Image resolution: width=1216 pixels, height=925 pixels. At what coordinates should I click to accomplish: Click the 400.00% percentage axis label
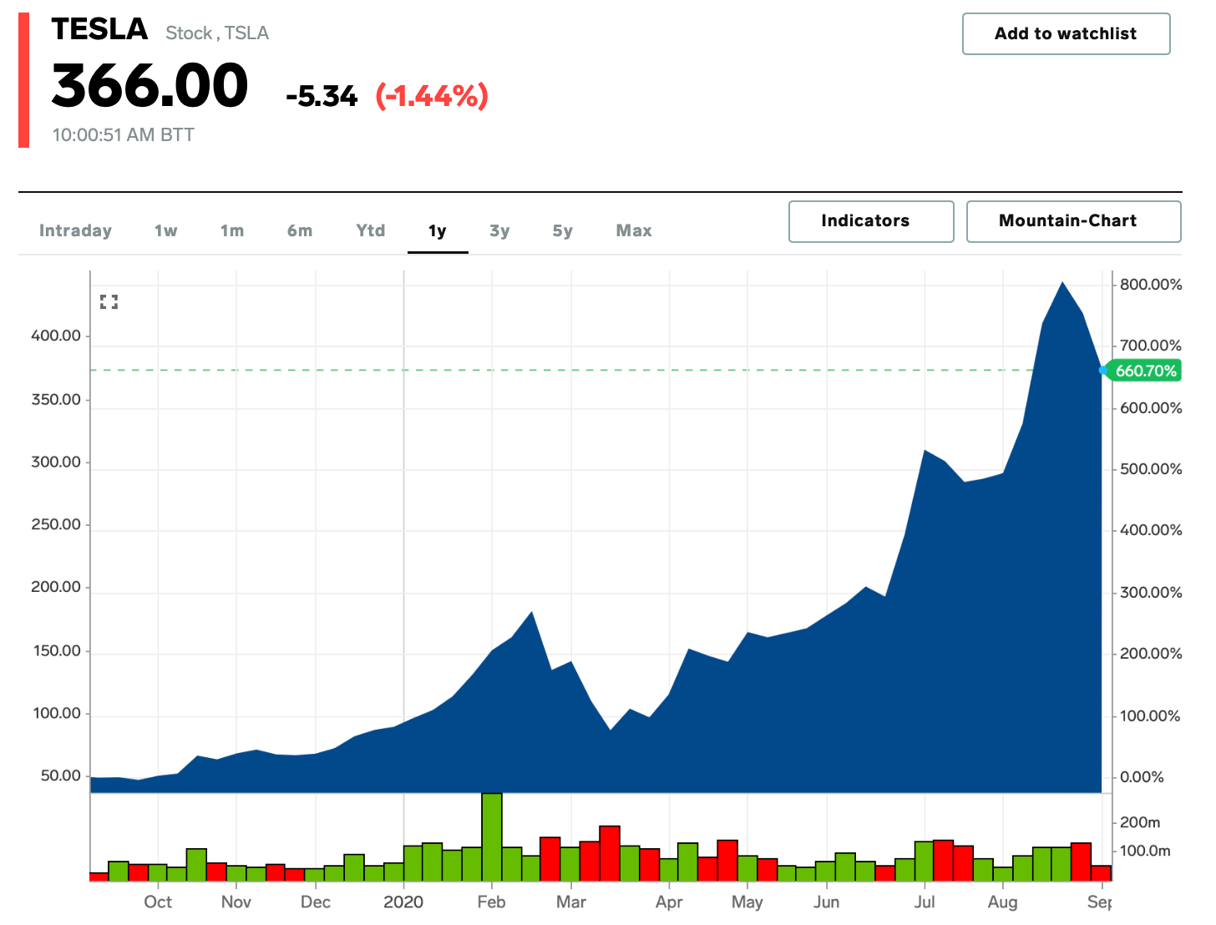click(x=1151, y=530)
